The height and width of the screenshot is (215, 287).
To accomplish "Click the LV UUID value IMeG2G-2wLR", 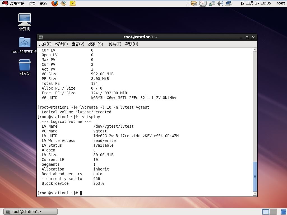I will pos(136,136).
